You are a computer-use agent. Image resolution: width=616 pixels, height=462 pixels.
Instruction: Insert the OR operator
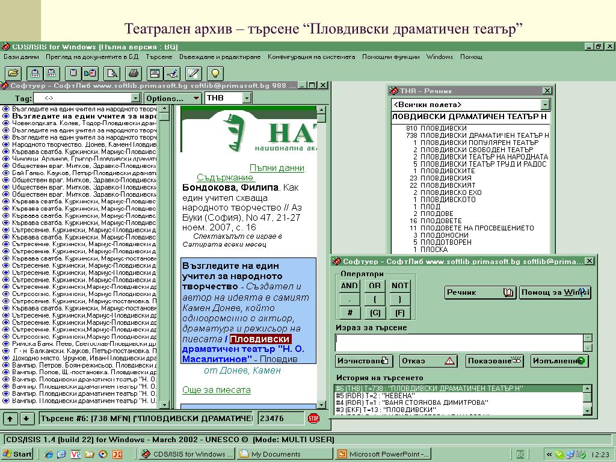374,286
